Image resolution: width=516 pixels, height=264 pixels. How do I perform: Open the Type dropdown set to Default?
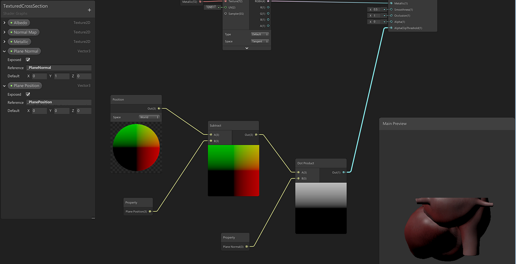point(260,34)
